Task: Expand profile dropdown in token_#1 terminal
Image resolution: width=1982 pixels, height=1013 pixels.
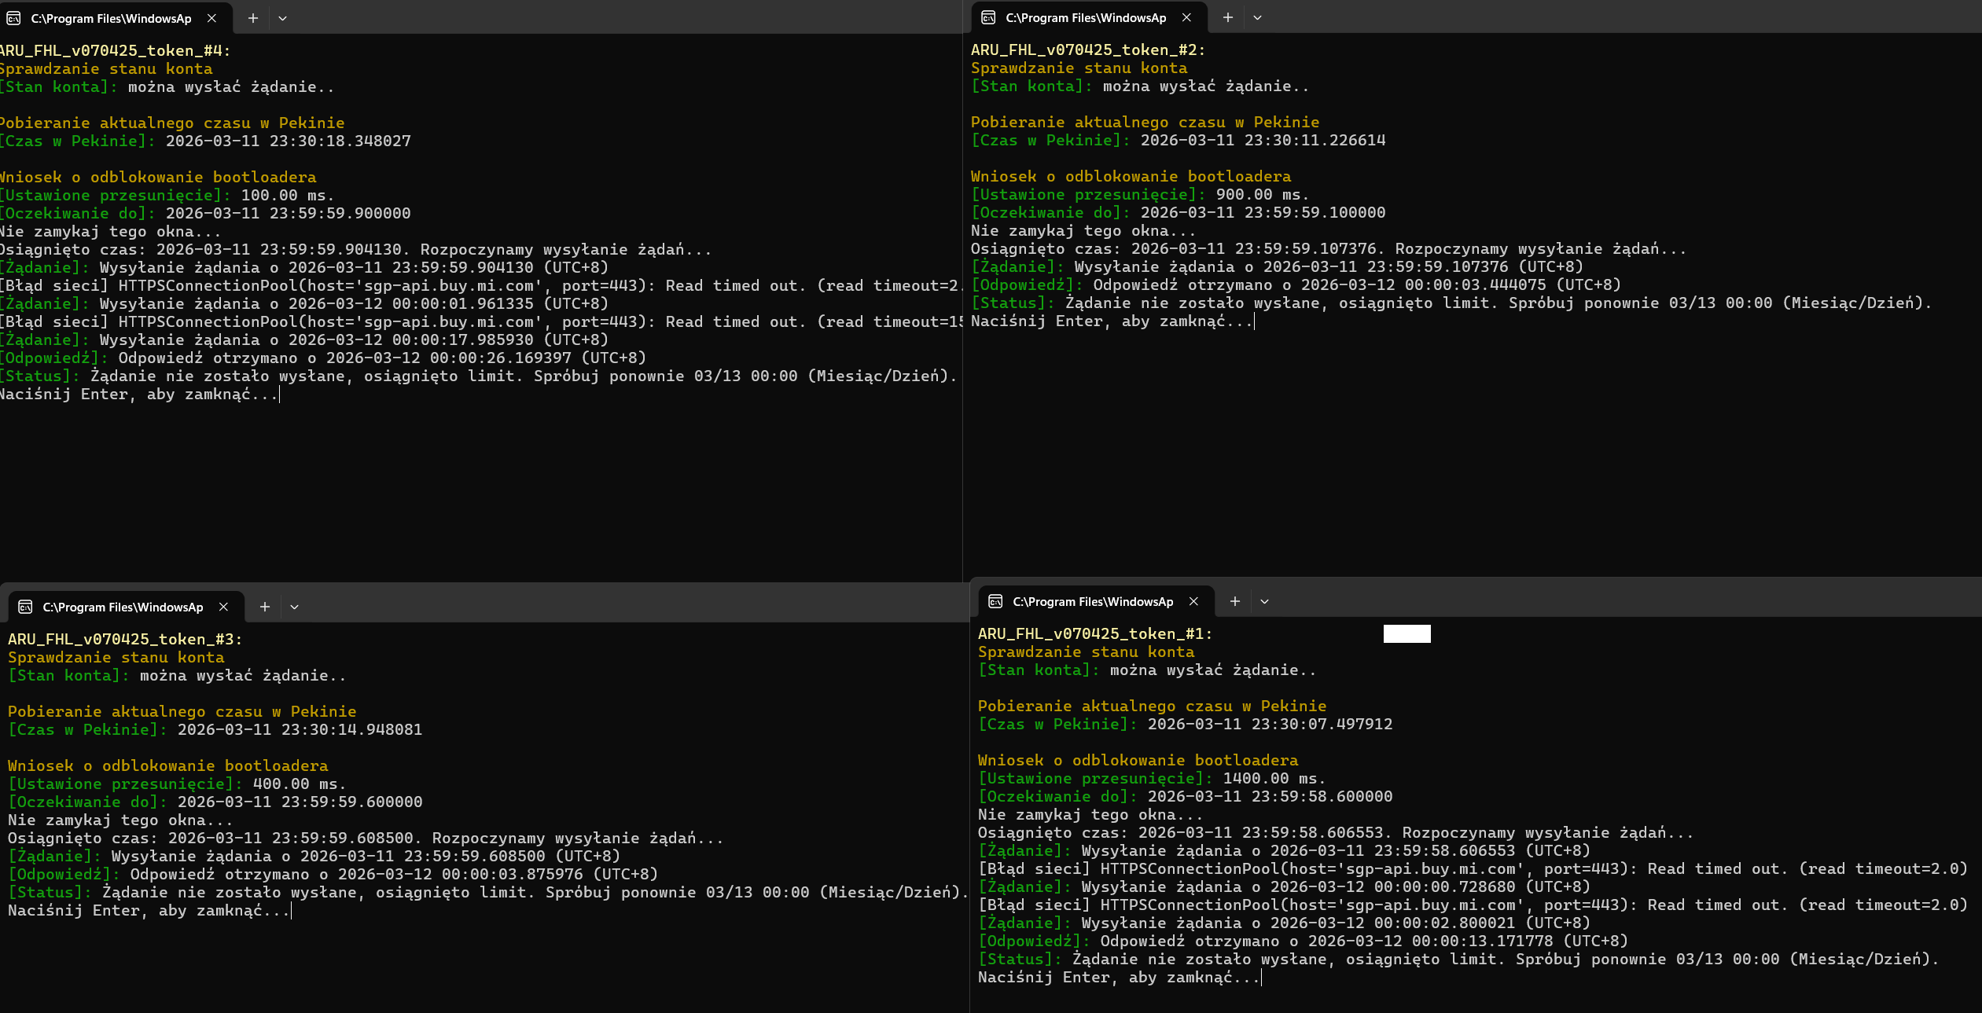Action: click(x=1264, y=601)
